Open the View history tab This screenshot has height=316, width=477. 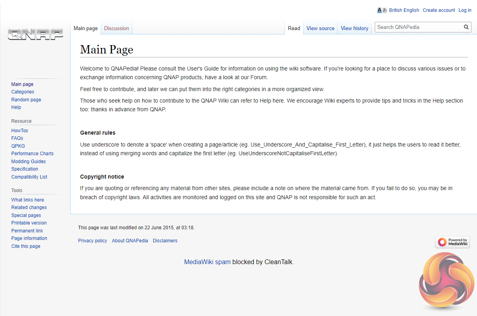click(x=354, y=29)
